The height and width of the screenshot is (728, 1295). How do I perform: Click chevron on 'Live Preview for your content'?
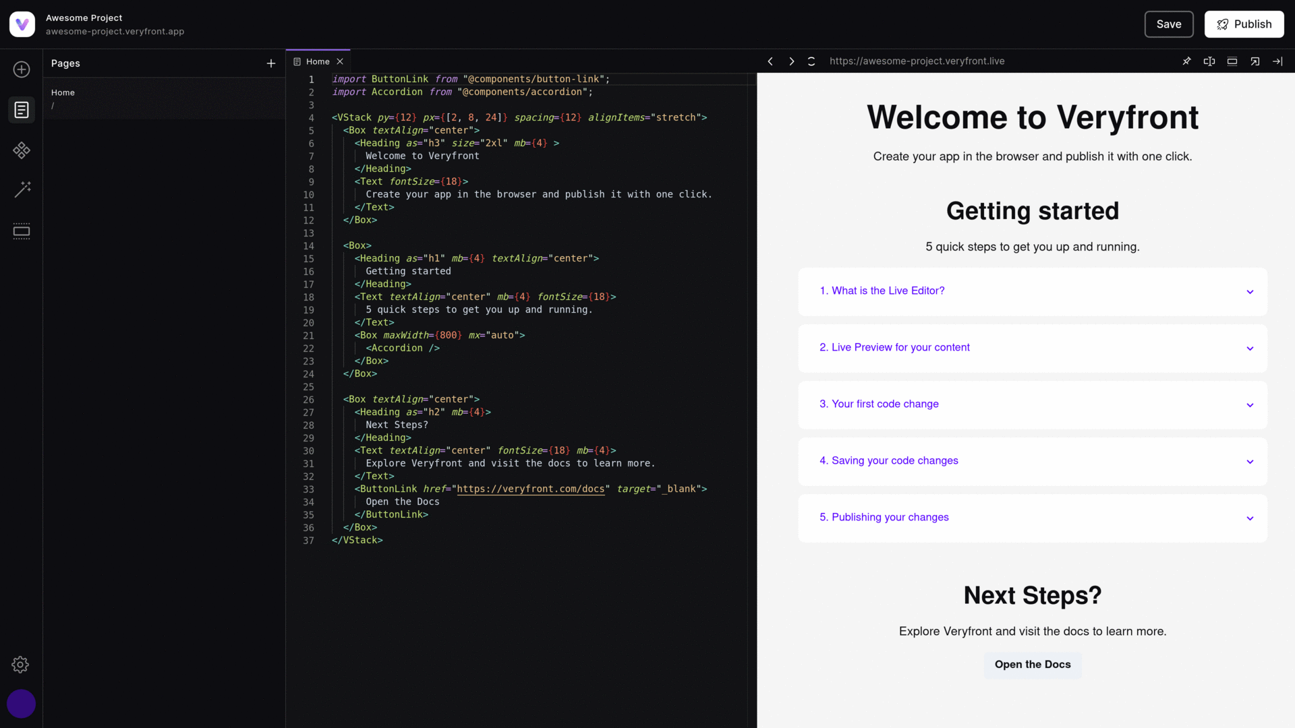coord(1250,348)
